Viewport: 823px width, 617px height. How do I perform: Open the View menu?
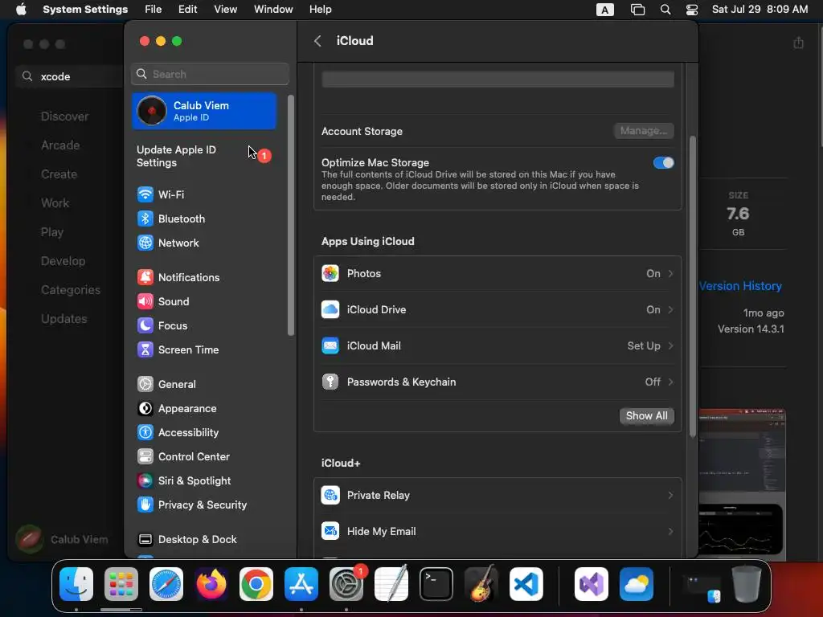225,10
